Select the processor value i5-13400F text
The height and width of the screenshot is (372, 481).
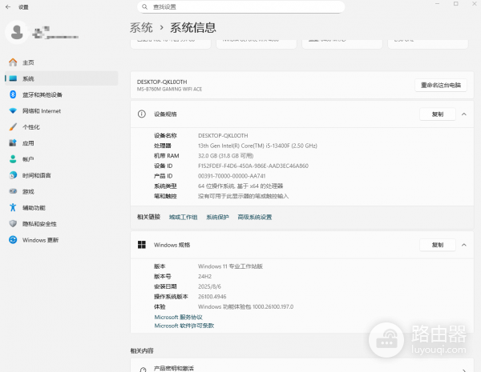[257, 146]
